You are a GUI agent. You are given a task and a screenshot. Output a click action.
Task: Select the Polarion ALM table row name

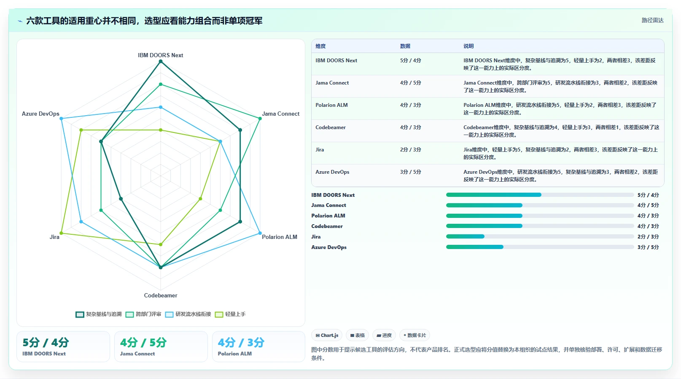331,105
